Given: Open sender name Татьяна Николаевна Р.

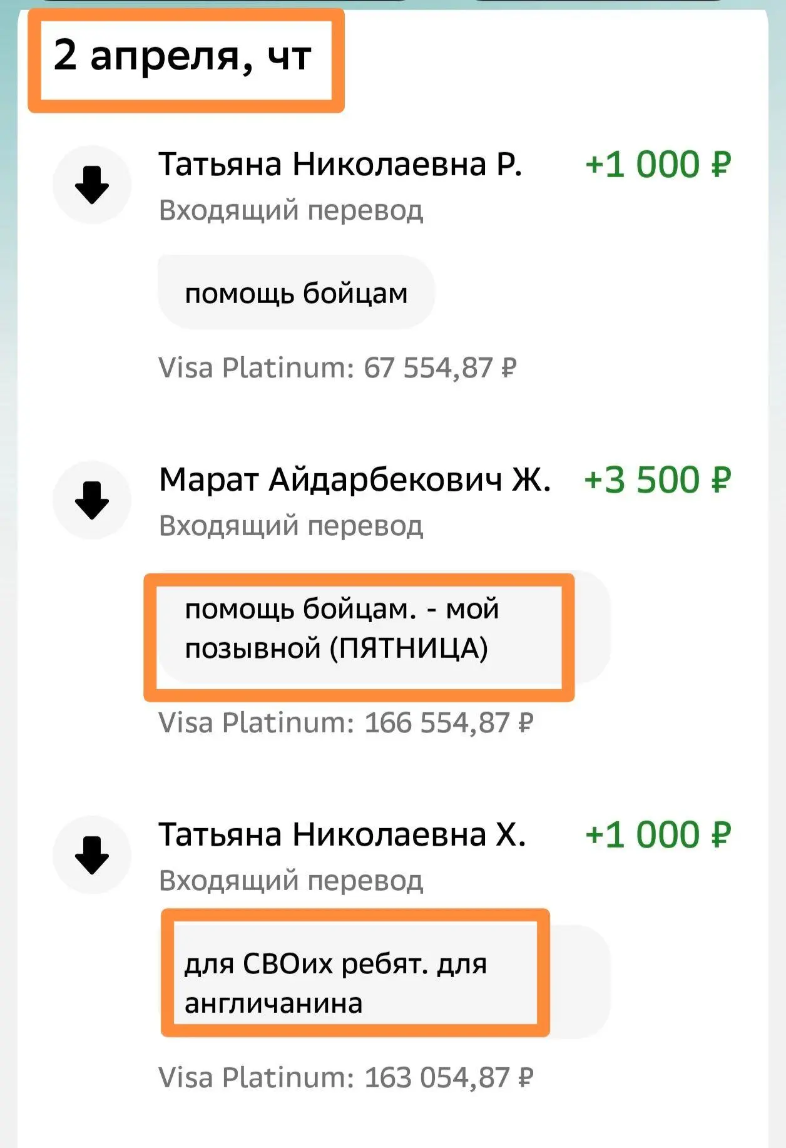Looking at the screenshot, I should 340,165.
